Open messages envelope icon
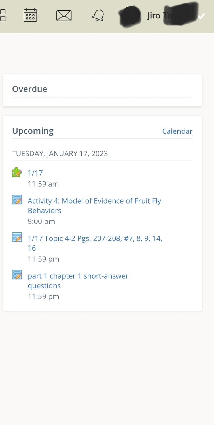The width and height of the screenshot is (214, 425). click(64, 16)
